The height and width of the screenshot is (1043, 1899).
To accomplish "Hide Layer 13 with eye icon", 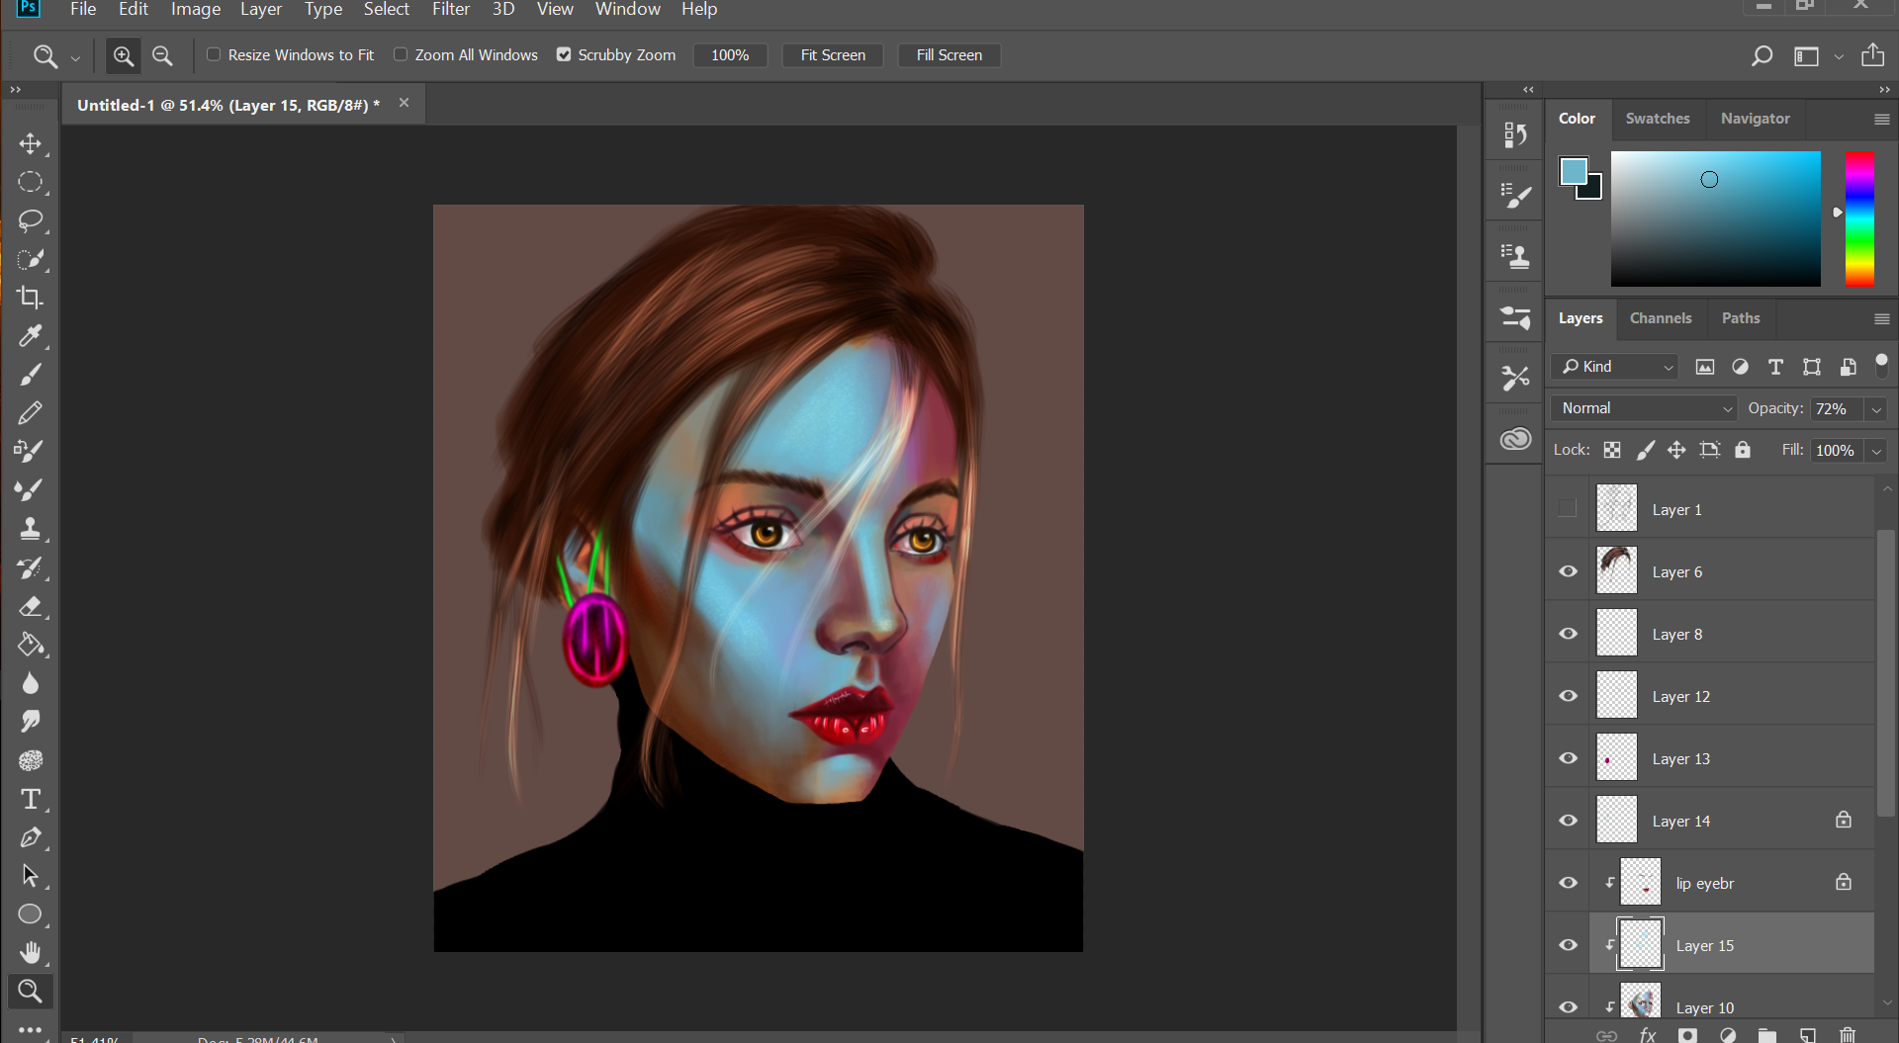I will tap(1568, 758).
